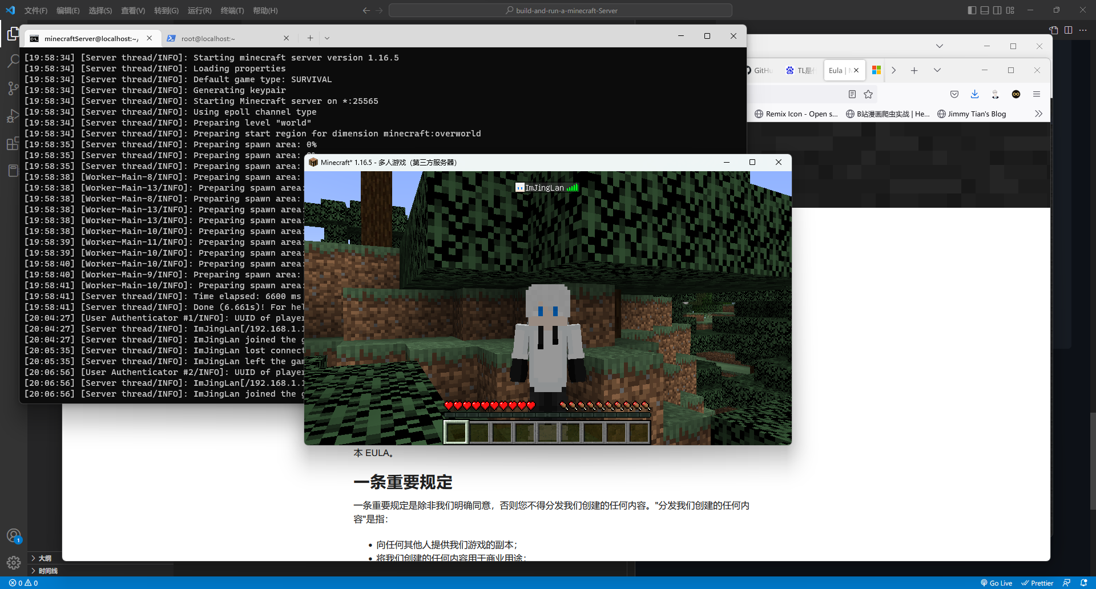Click split editor right icon in VS Code
The image size is (1096, 589).
(1068, 30)
